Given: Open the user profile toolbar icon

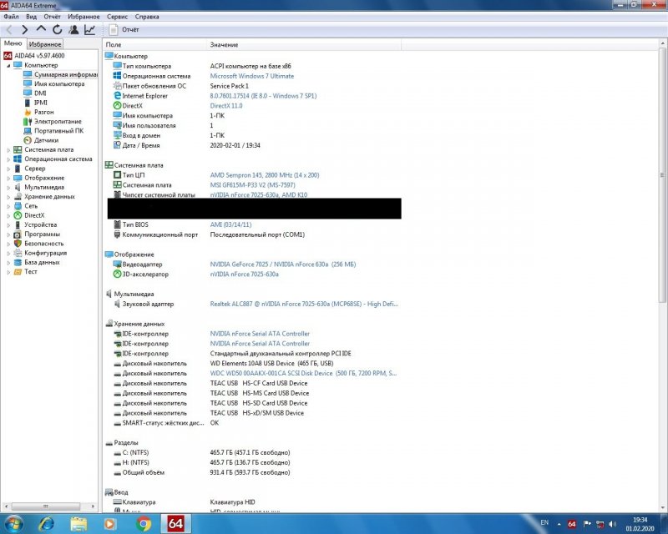Looking at the screenshot, I should 73,29.
